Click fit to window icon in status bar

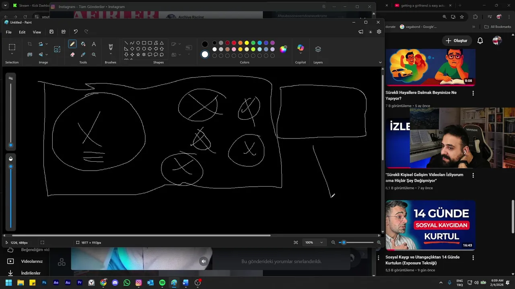coord(296,242)
